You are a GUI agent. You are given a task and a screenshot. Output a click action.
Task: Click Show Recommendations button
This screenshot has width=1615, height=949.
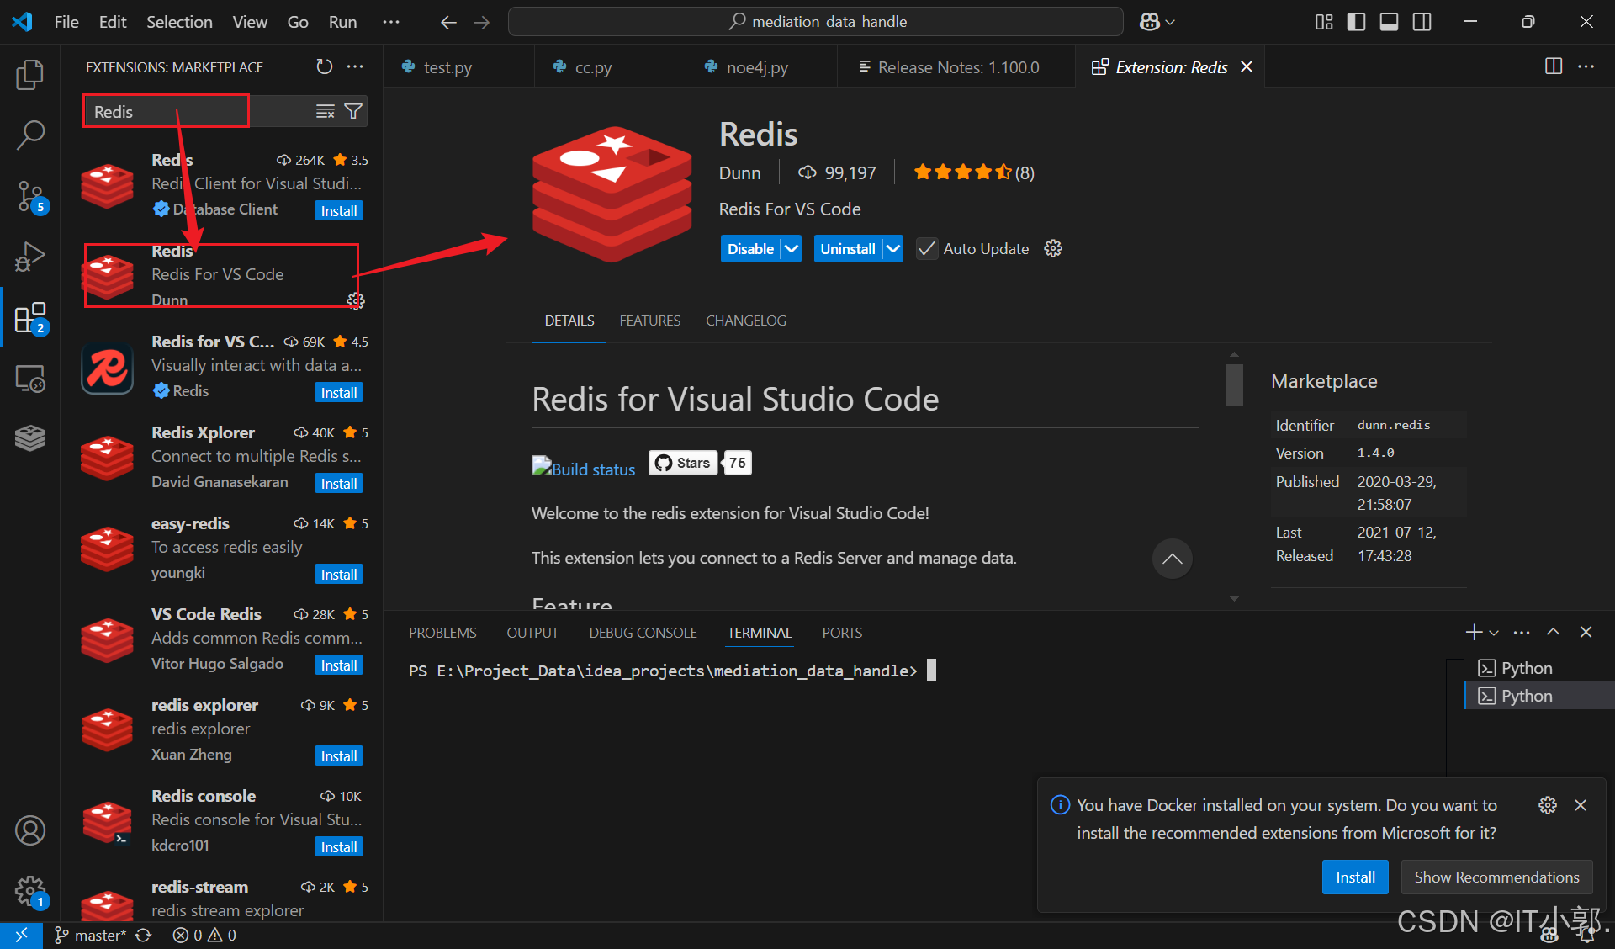(x=1496, y=877)
